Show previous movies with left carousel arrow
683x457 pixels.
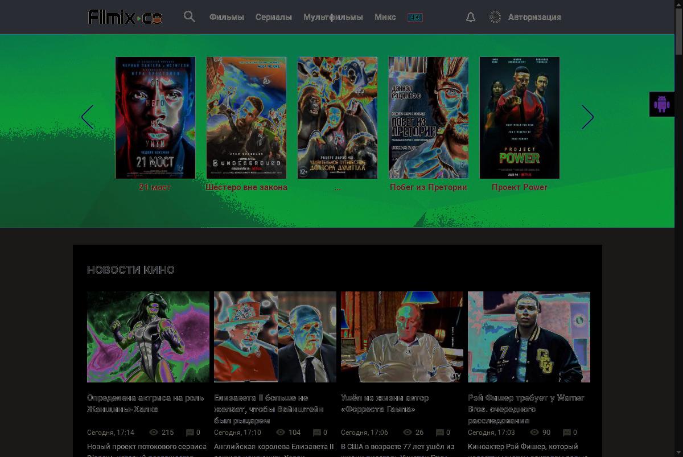(87, 117)
